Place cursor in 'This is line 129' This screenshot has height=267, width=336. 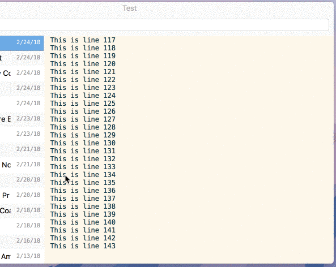[83, 135]
